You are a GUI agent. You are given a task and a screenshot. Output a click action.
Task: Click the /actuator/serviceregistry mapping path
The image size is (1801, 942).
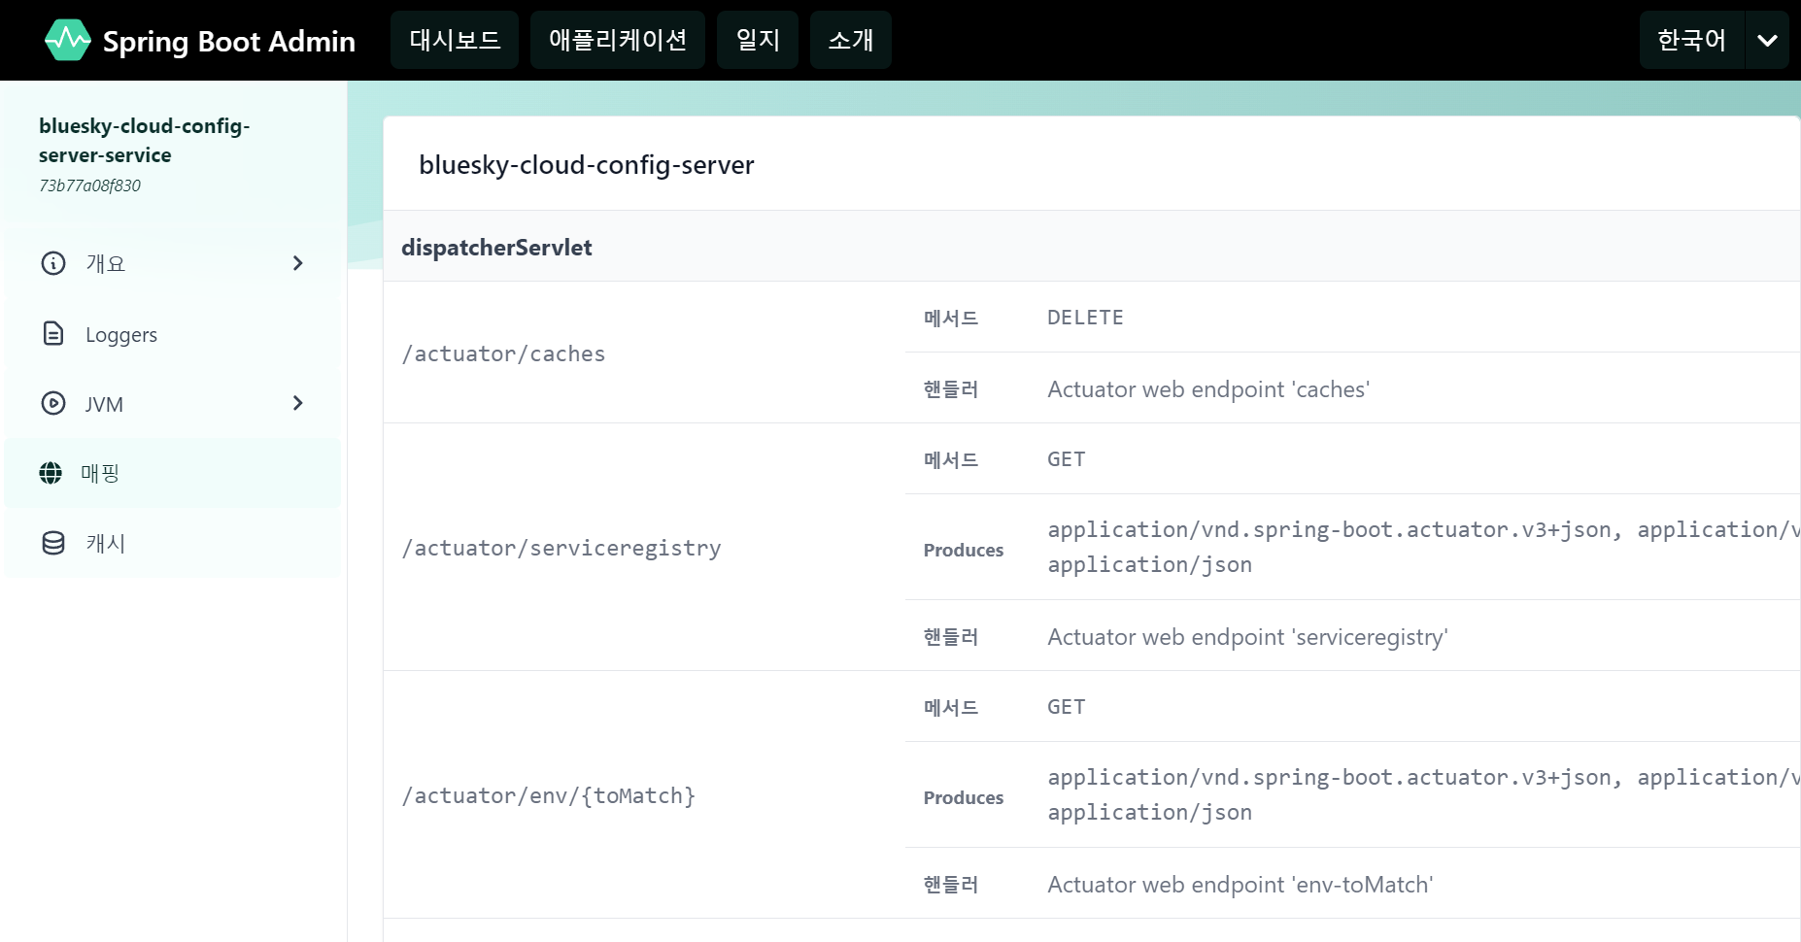[x=561, y=548]
